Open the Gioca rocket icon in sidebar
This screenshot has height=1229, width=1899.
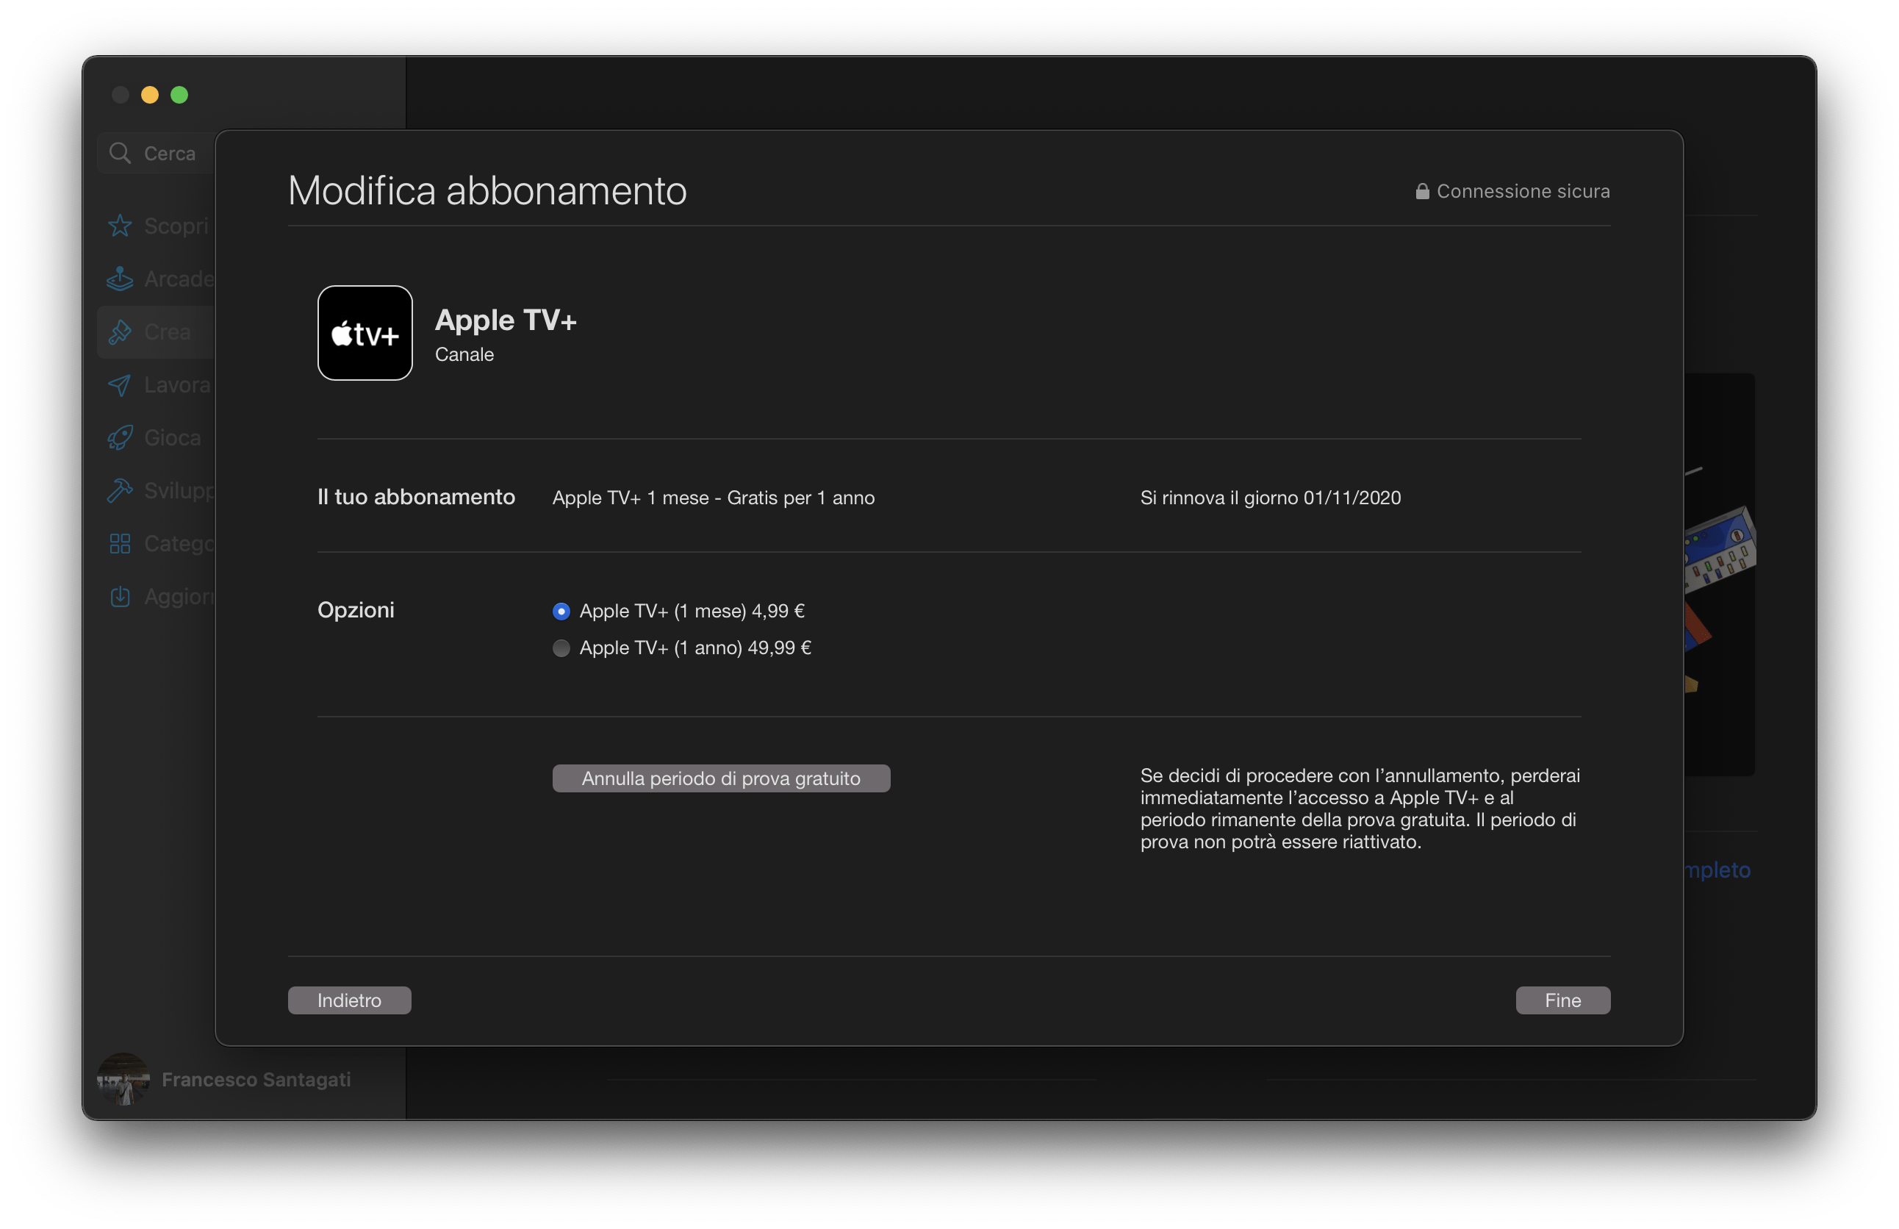pos(121,437)
